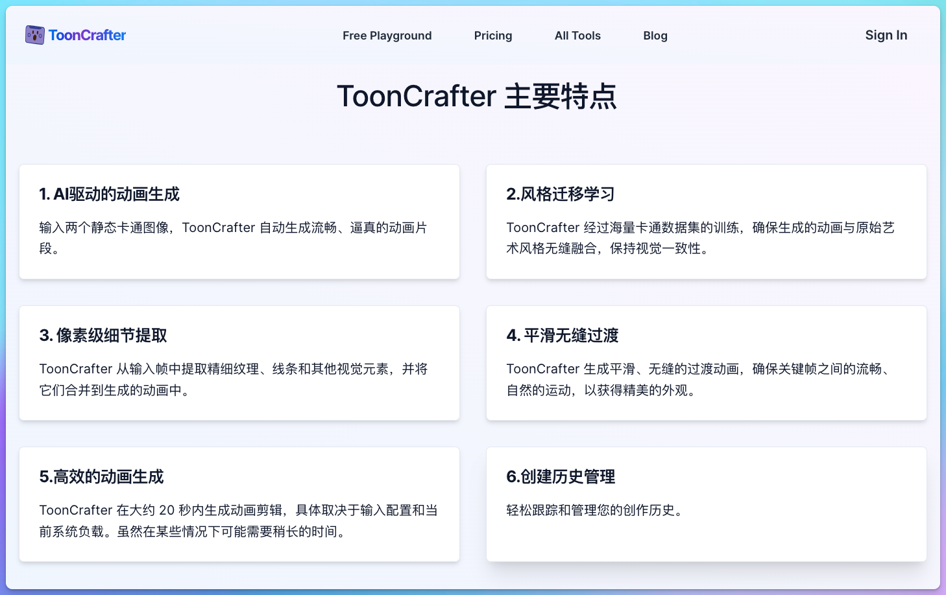Click the ToonCrafter 主要特点 page title
946x595 pixels.
tap(477, 96)
